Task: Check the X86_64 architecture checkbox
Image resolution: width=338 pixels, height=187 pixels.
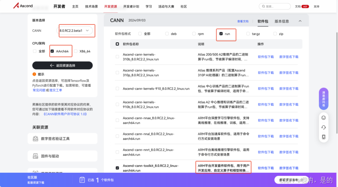Action: coord(76,51)
